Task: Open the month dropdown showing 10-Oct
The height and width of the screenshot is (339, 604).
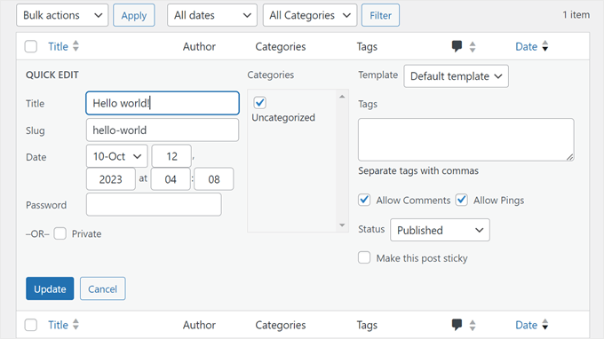Action: click(117, 156)
